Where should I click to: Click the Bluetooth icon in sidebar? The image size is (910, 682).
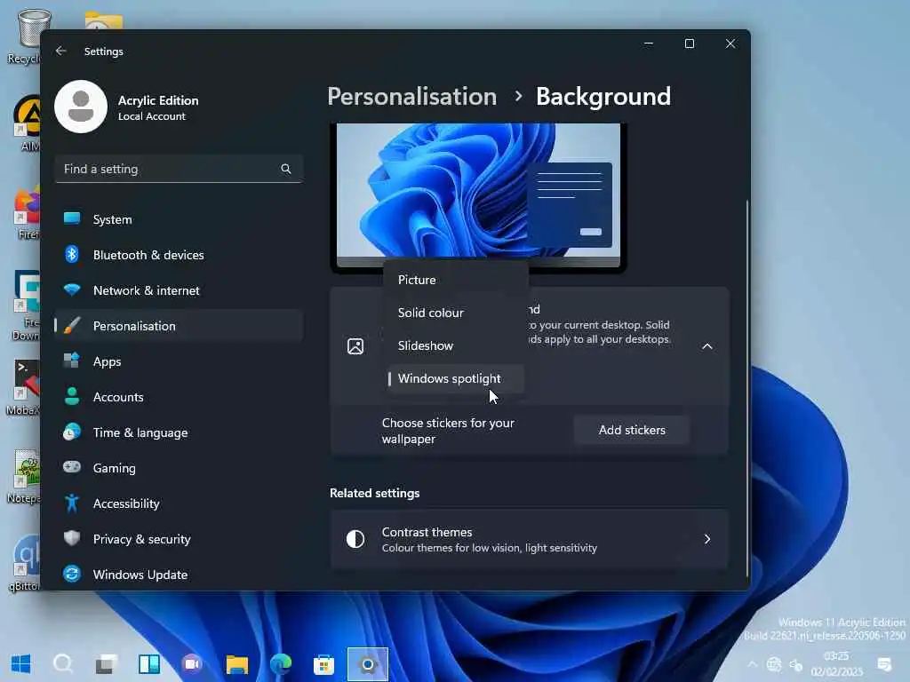tap(72, 254)
